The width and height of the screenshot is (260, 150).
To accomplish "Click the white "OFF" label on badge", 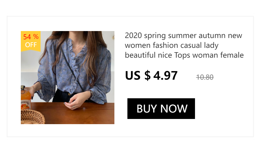I will tap(31, 45).
